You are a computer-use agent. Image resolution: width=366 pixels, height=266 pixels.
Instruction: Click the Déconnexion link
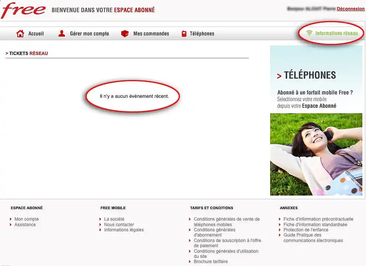350,9
